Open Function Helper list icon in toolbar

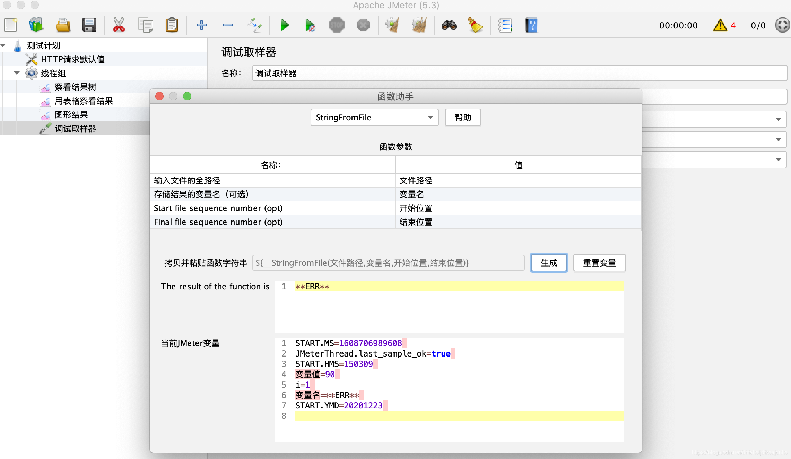pyautogui.click(x=505, y=25)
